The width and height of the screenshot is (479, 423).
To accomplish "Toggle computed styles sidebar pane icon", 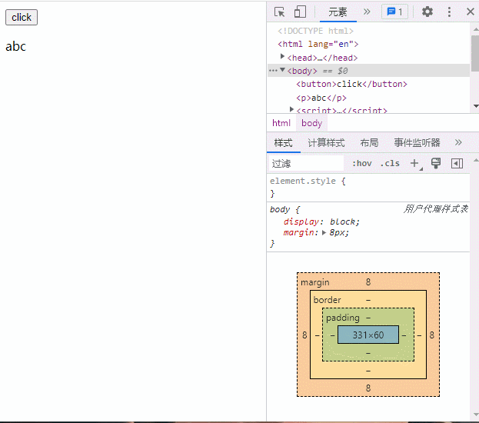I will [x=457, y=164].
